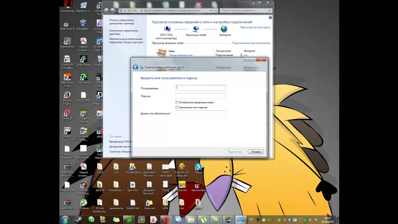The width and height of the screenshot is (398, 224).
Task: Open Изменение параметров адаптера link
Action: (x=123, y=32)
